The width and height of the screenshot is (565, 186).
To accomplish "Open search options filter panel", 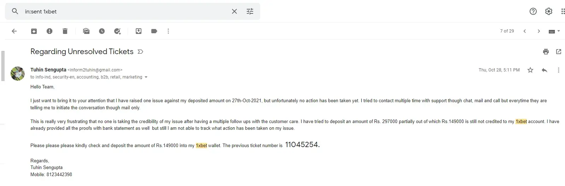I will 250,11.
